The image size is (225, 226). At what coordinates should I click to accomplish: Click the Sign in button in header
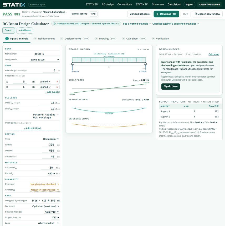[190, 5]
